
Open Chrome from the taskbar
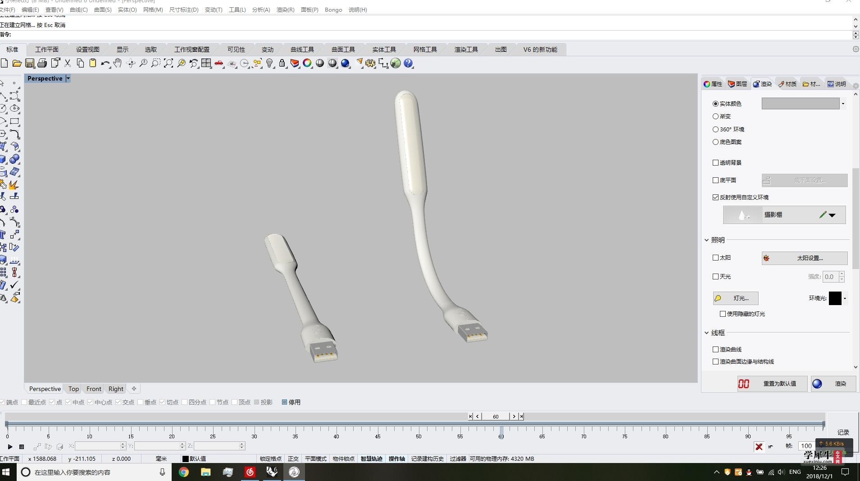[x=183, y=472]
